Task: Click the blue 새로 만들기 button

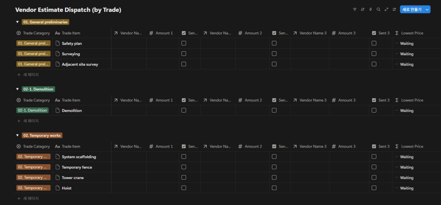Action: pos(412,9)
